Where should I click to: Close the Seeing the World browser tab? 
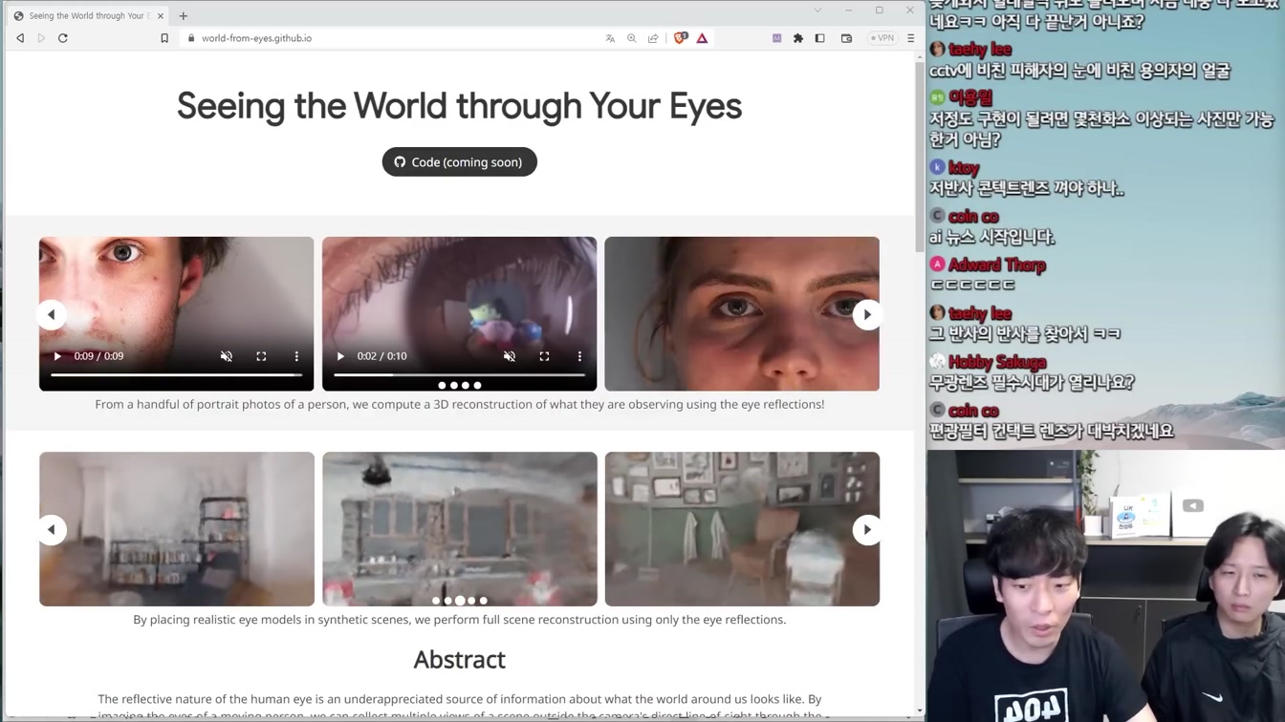point(160,15)
